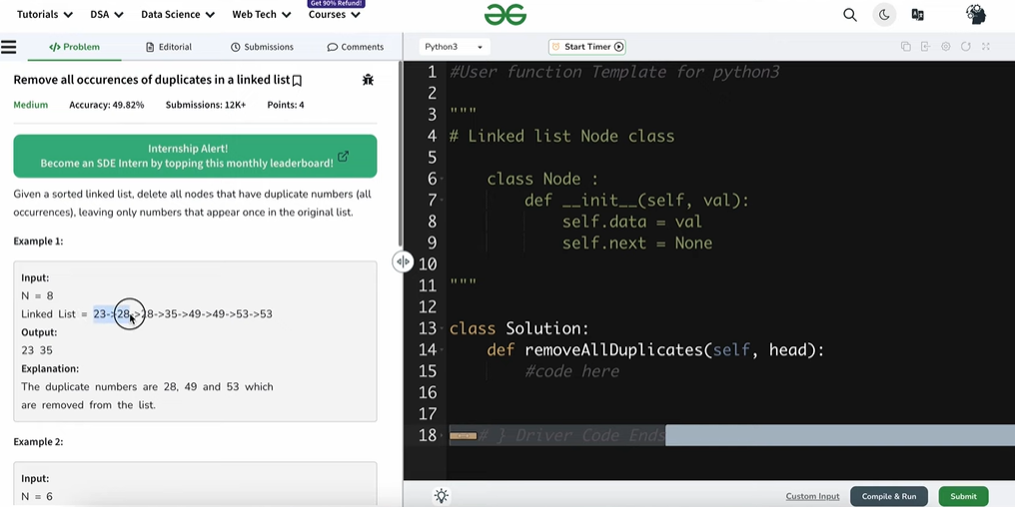Open the language translate icon

pyautogui.click(x=917, y=15)
